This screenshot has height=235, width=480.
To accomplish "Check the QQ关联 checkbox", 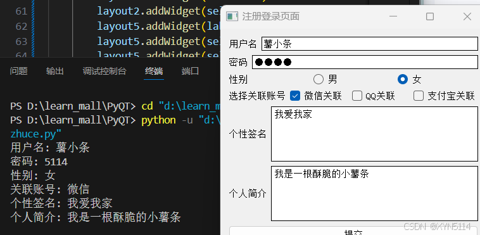I will coord(357,96).
